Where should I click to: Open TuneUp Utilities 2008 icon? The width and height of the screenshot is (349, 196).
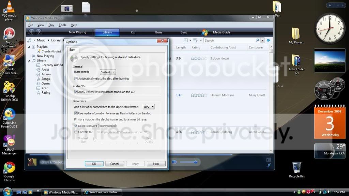pos(9,91)
